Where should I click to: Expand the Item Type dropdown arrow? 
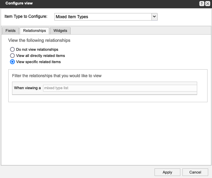[x=154, y=17]
